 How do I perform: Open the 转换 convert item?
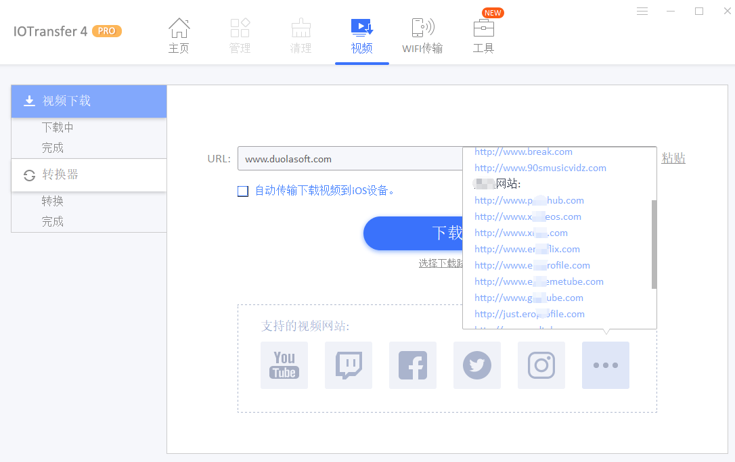(53, 201)
